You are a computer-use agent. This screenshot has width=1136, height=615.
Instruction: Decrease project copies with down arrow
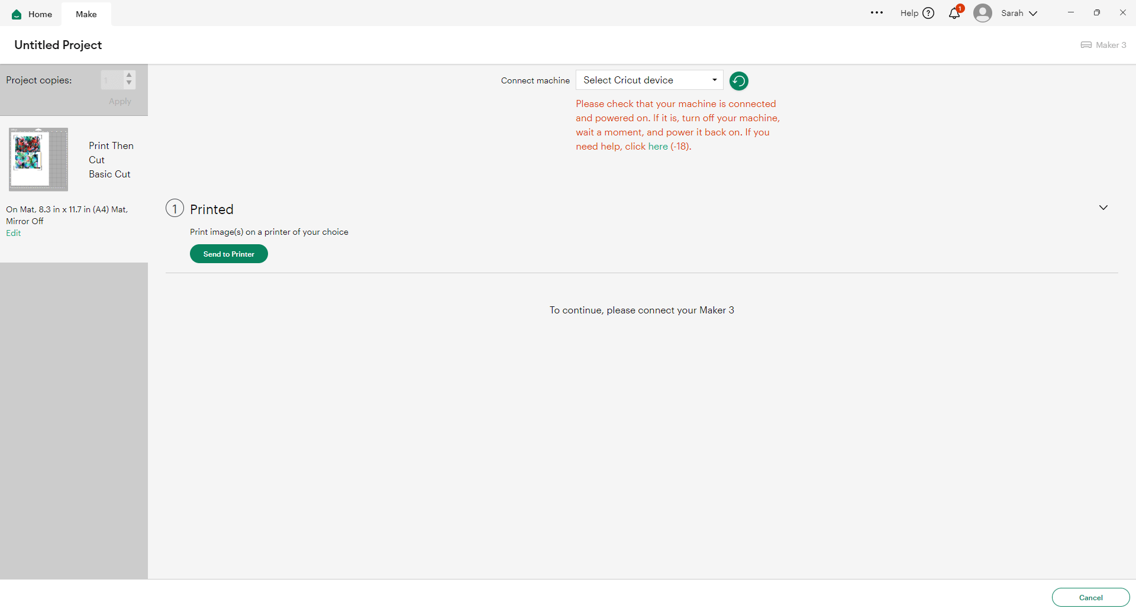129,83
